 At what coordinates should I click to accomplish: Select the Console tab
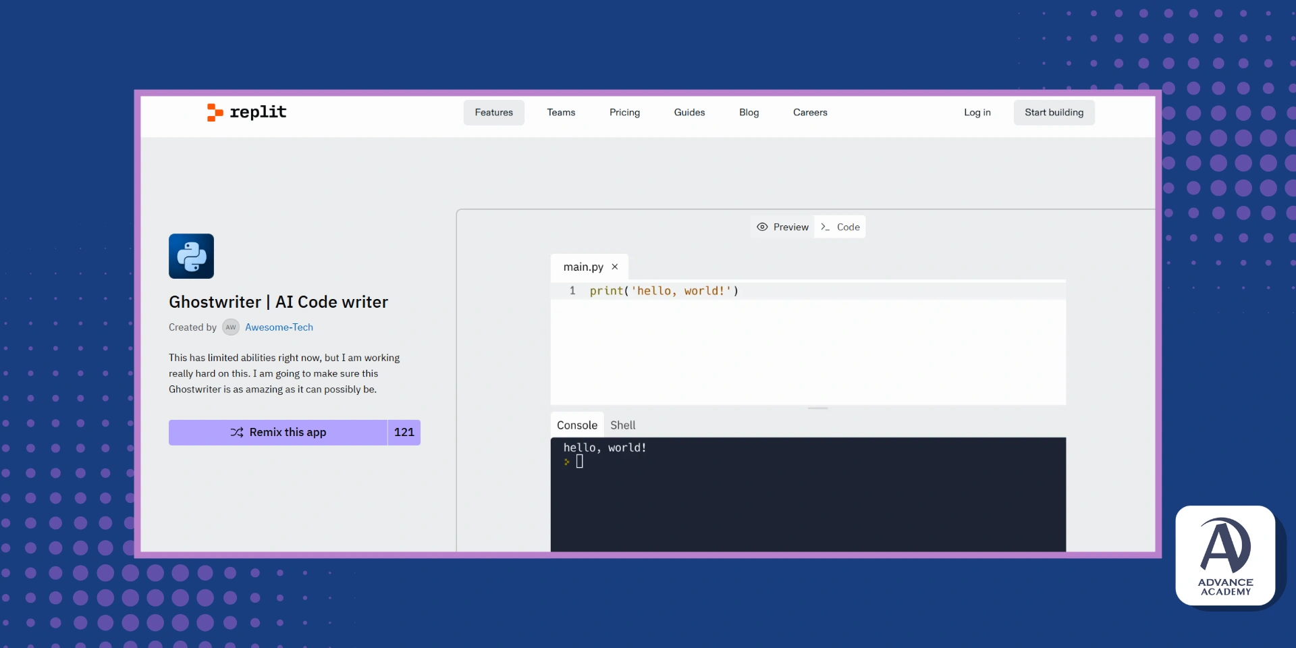pyautogui.click(x=577, y=425)
